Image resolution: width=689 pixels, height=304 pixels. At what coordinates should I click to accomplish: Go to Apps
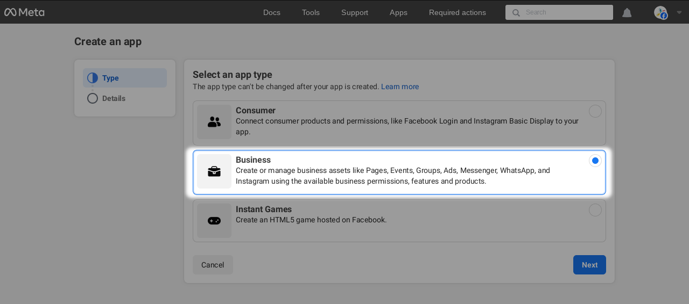pos(398,12)
